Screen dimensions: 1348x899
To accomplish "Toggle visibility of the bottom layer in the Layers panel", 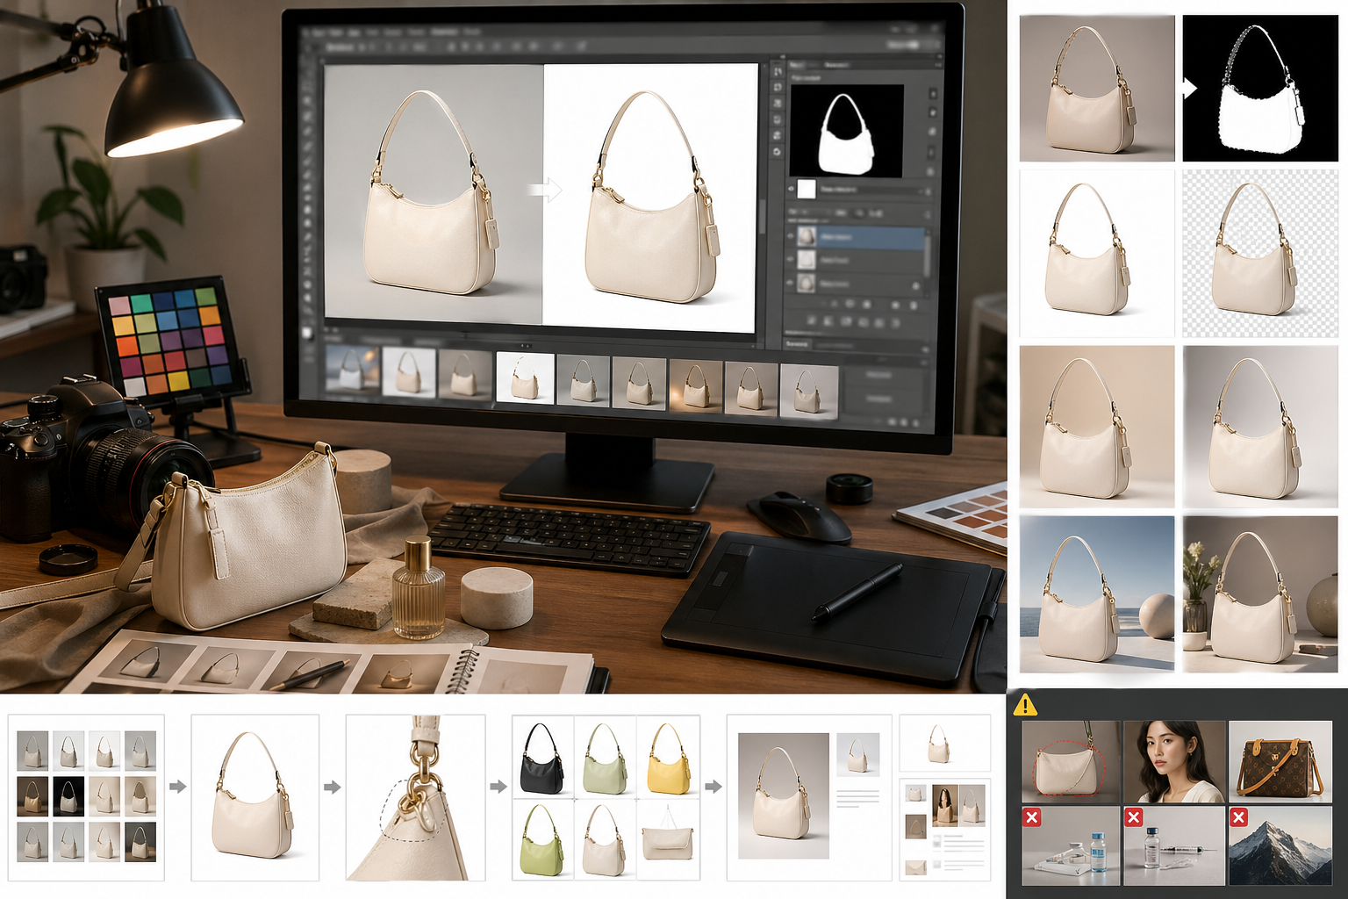I will pyautogui.click(x=791, y=283).
